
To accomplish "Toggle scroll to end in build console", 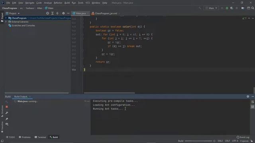I will pyautogui.click(x=252, y=107).
